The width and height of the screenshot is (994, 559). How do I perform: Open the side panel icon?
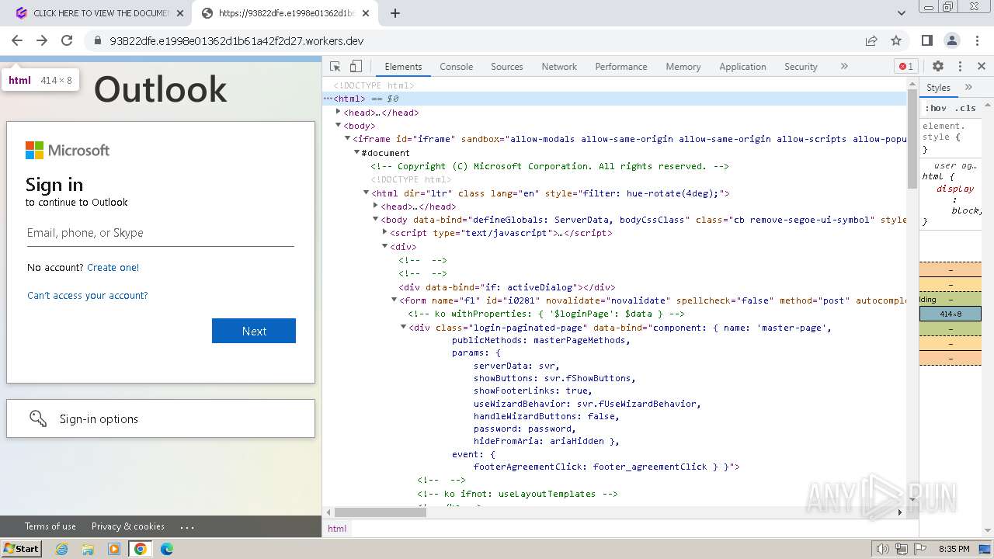click(926, 40)
